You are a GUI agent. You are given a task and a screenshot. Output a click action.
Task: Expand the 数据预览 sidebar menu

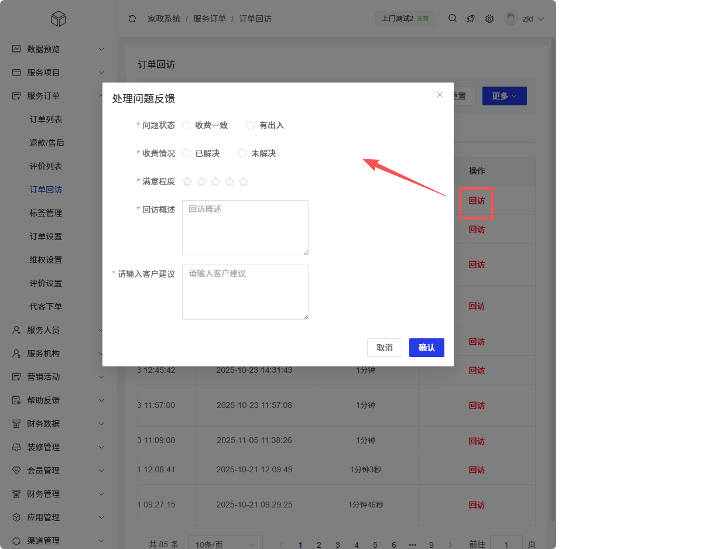pyautogui.click(x=59, y=49)
